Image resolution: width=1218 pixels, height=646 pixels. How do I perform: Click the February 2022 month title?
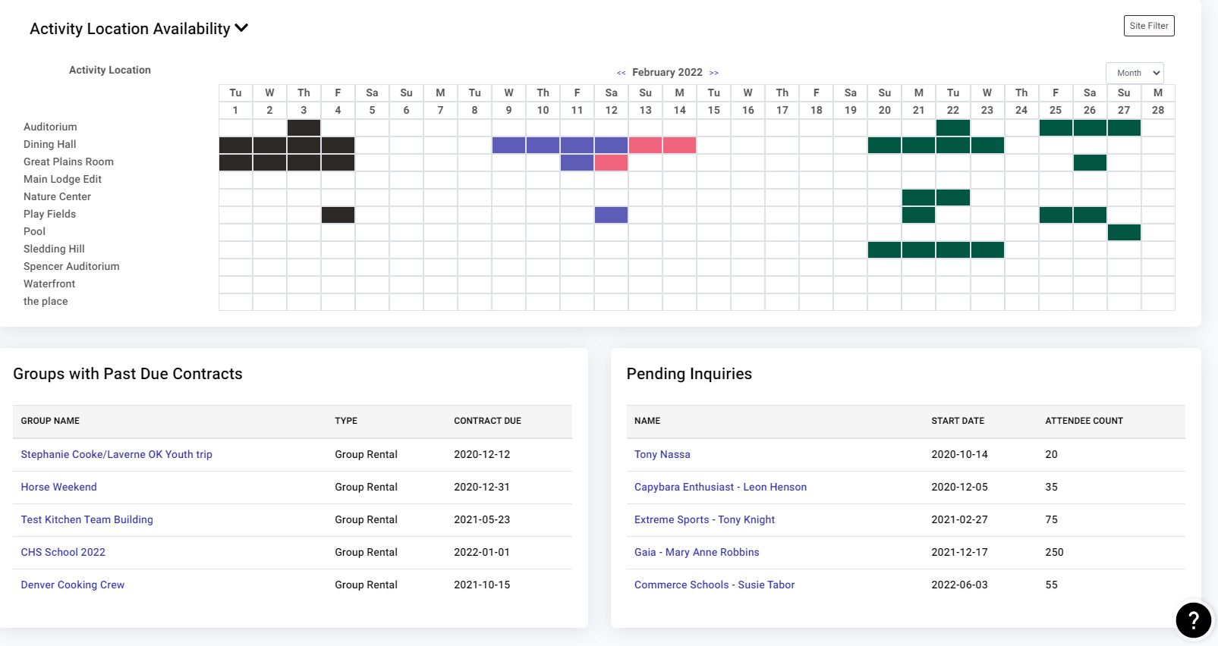[667, 72]
